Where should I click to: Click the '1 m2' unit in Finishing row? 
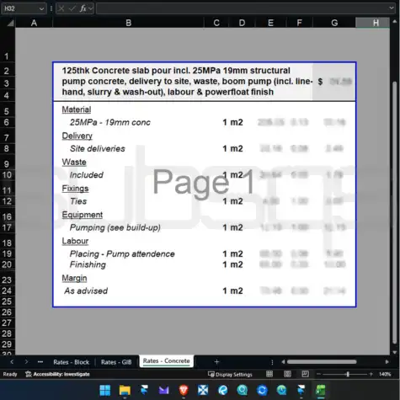click(x=232, y=264)
